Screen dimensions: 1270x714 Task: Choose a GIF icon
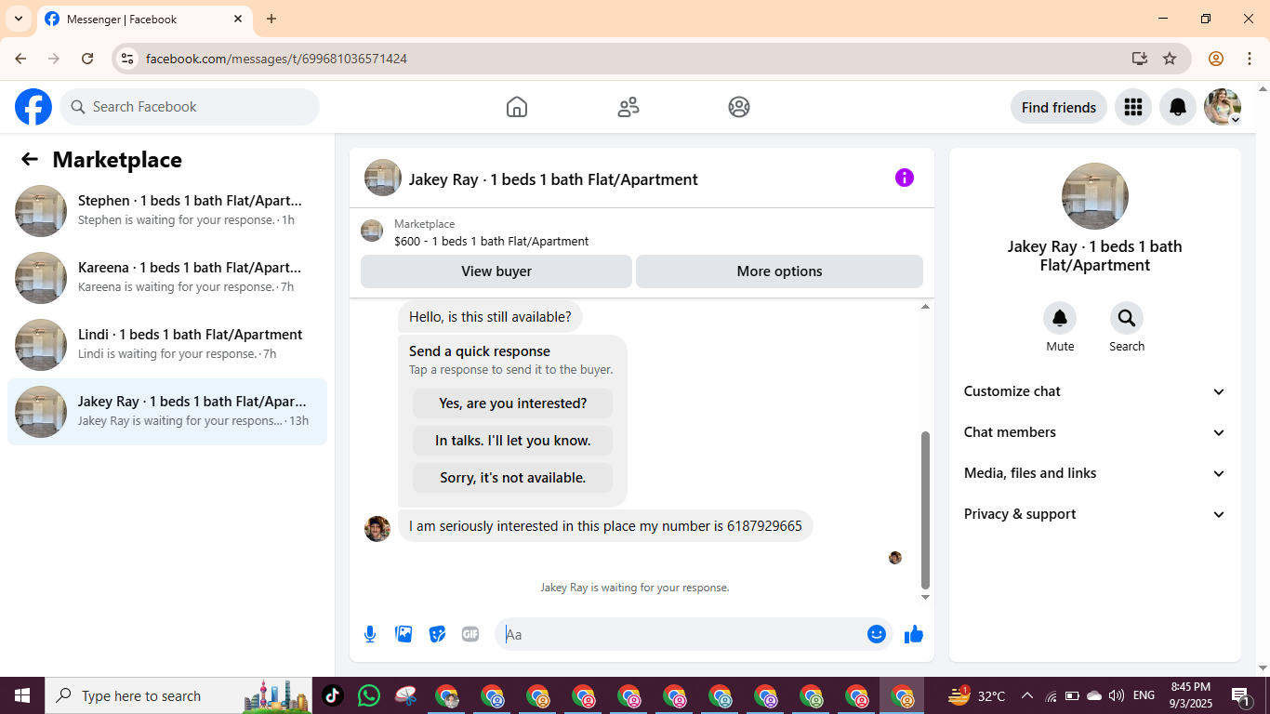[470, 634]
